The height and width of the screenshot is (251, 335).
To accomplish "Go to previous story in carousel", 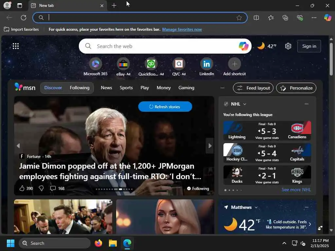I will 18,146.
